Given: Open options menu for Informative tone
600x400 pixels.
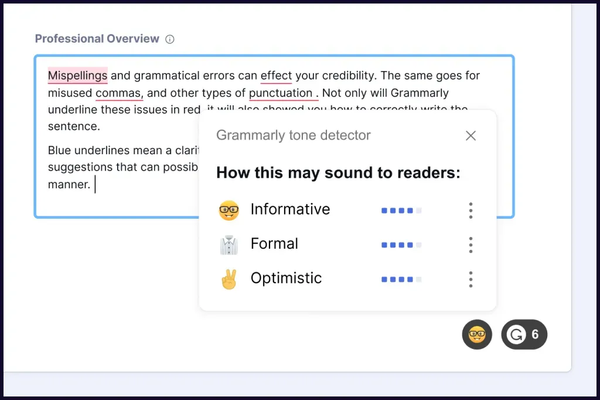Looking at the screenshot, I should [471, 211].
